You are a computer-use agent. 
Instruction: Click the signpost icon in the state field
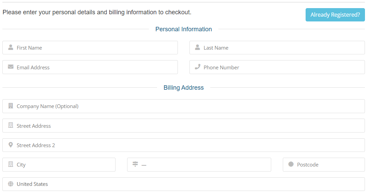pyautogui.click(x=135, y=164)
